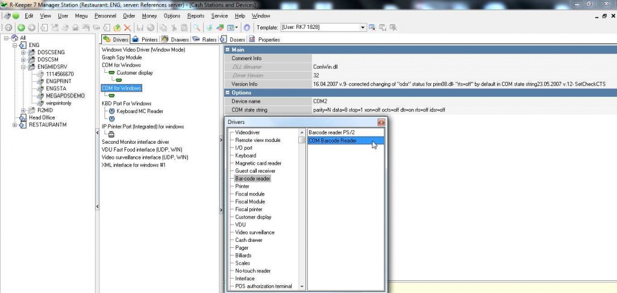The image size is (617, 293).
Task: Select the 1114566670 station in the tree
Action: 60,74
